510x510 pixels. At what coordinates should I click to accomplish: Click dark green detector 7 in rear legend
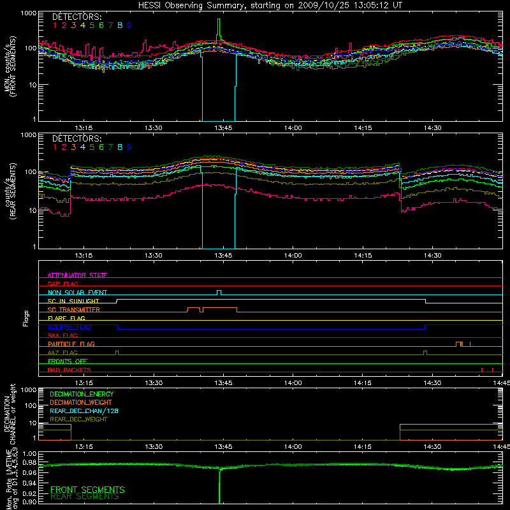coord(110,147)
